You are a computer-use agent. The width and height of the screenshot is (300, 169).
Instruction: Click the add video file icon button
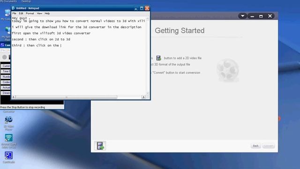click(x=100, y=146)
